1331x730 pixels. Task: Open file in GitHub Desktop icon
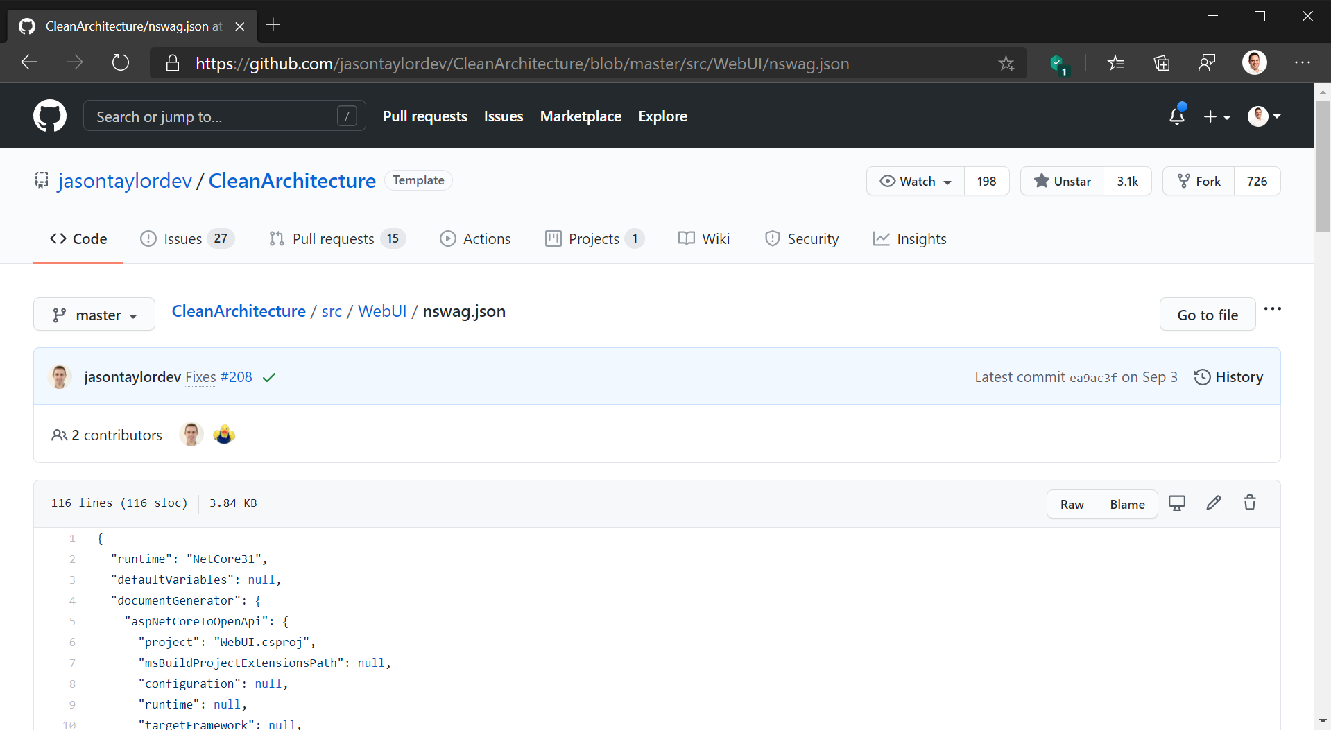(x=1176, y=503)
